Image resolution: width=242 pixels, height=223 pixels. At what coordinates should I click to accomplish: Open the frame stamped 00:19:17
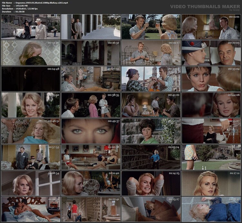151,53
